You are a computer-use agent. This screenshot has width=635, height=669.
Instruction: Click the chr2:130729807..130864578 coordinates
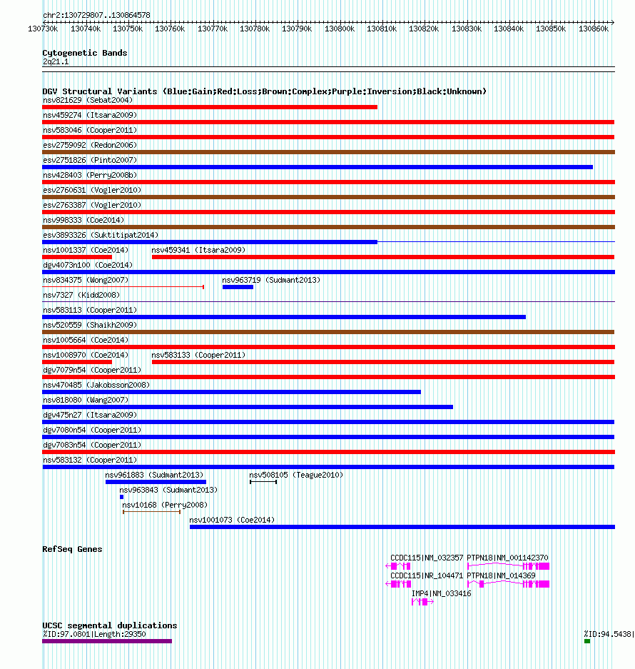(96, 15)
